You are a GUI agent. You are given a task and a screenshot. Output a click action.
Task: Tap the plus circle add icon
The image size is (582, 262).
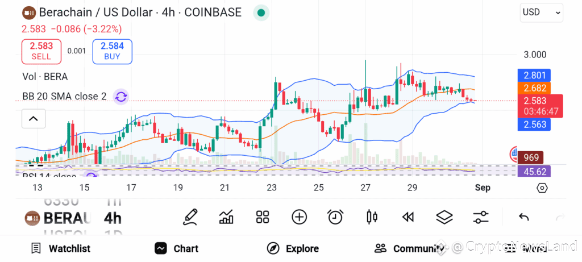[299, 217]
